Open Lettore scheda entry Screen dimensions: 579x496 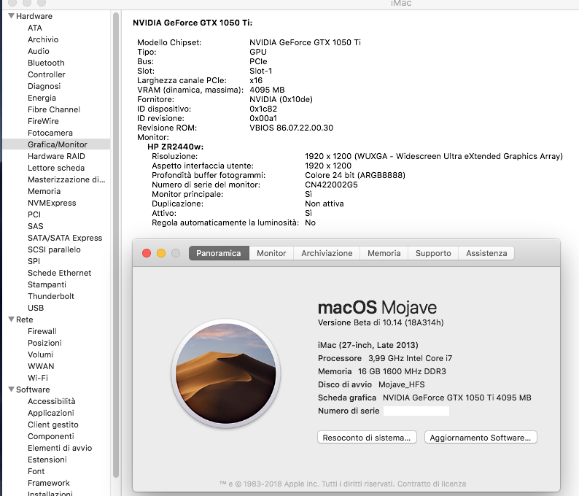point(55,168)
